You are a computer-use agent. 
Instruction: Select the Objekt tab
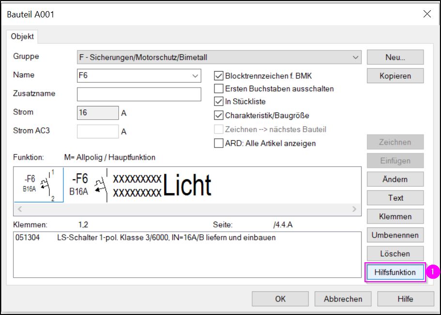[x=22, y=37]
